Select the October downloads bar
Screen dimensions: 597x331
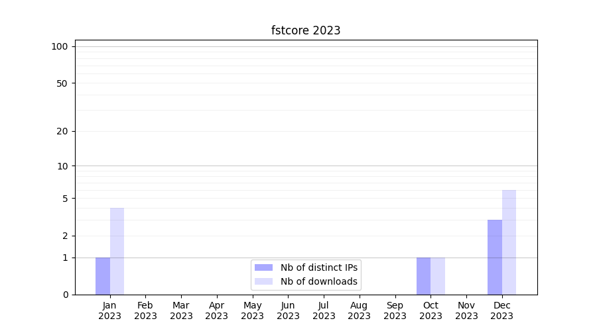tap(438, 276)
